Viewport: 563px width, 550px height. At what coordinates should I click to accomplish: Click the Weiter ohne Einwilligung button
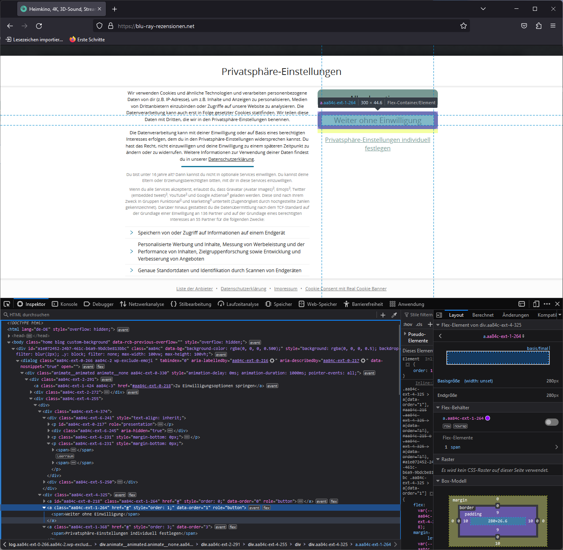(x=377, y=120)
